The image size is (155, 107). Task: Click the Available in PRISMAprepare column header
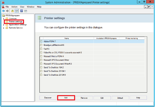tap(106, 38)
